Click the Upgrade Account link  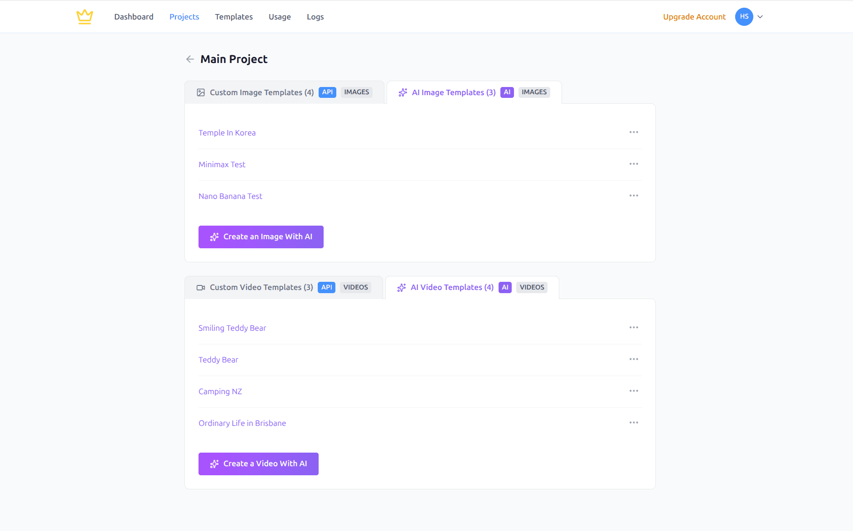[x=694, y=17]
